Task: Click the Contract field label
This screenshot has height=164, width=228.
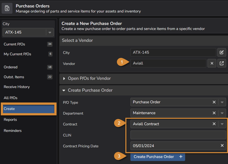Action: (70, 124)
